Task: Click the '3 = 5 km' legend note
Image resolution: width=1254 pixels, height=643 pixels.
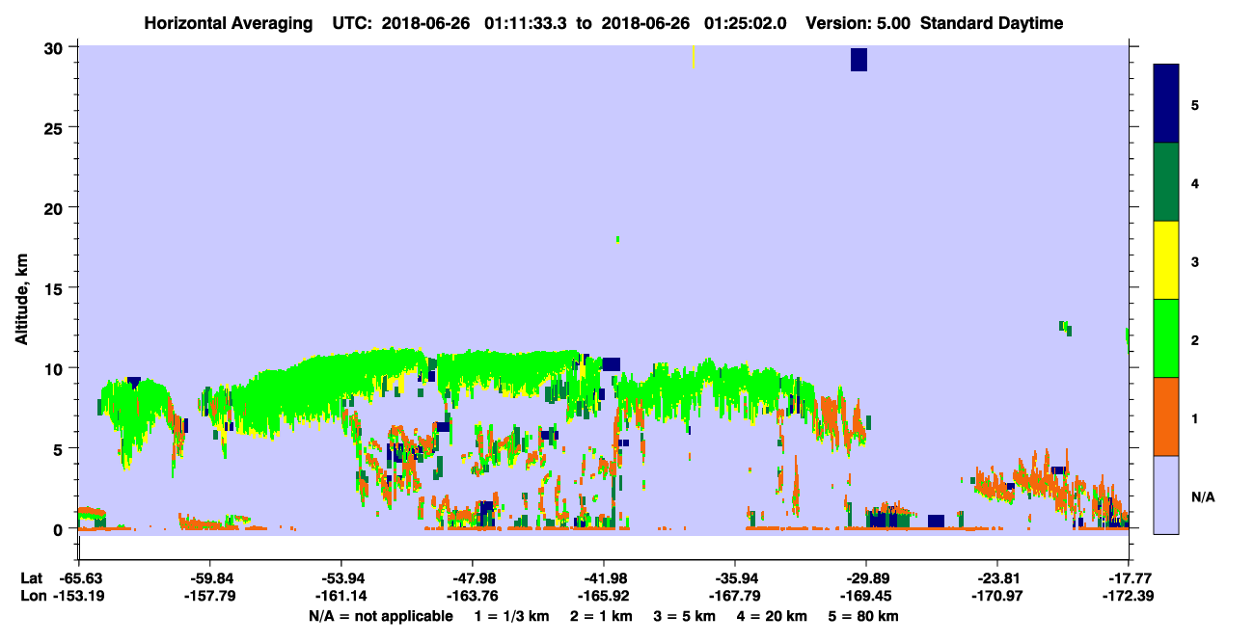Action: pyautogui.click(x=685, y=616)
